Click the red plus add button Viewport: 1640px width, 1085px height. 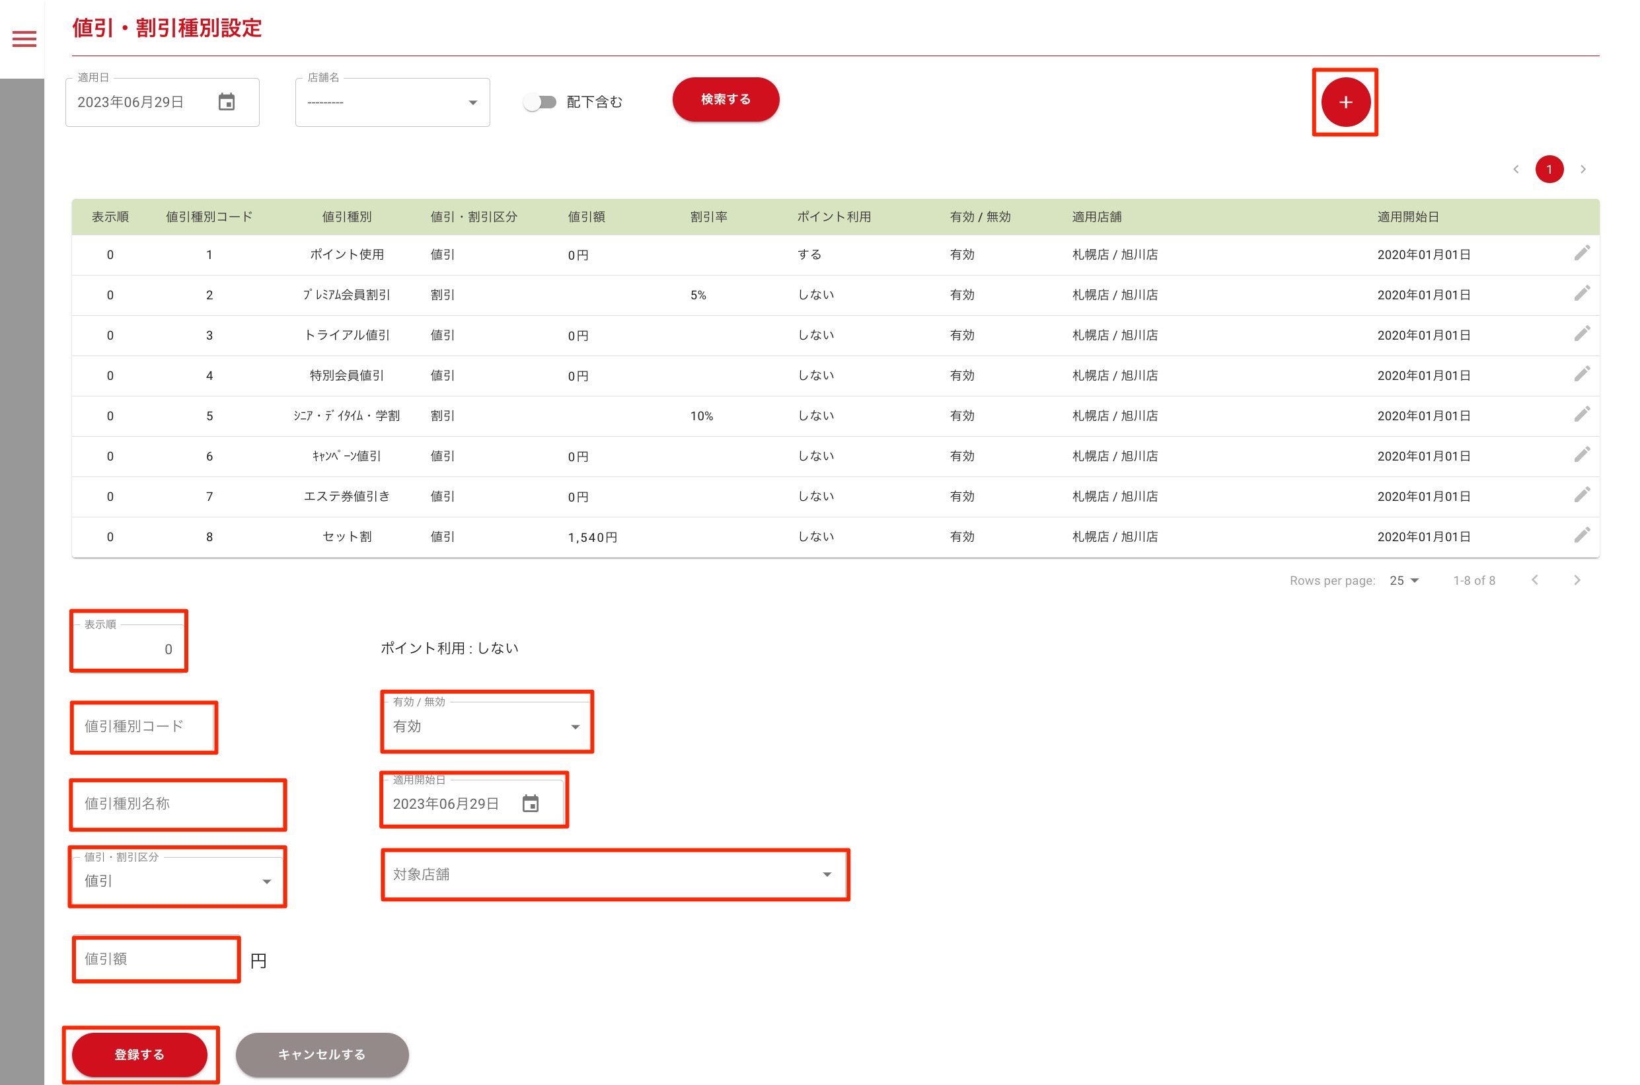(x=1345, y=102)
